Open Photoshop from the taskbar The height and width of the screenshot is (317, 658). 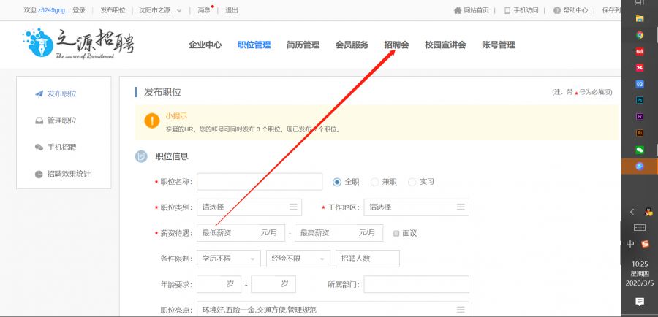click(639, 100)
